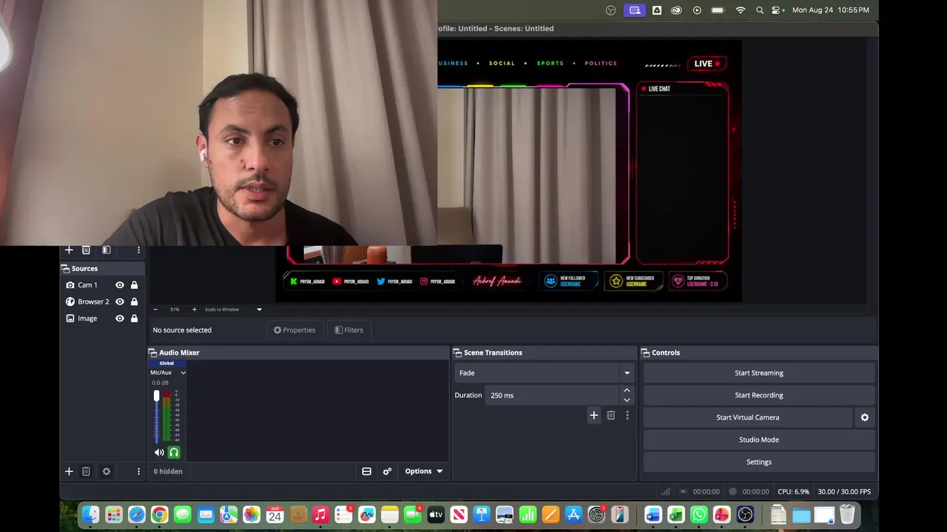Click Start Recording
Screen dimensions: 947x532
point(758,395)
